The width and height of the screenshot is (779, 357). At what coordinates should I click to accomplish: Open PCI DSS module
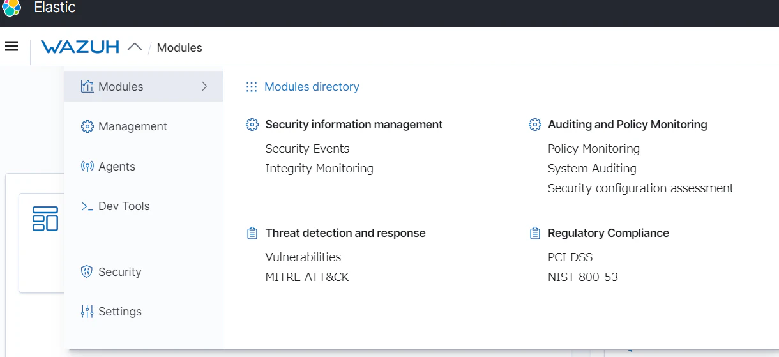point(570,257)
